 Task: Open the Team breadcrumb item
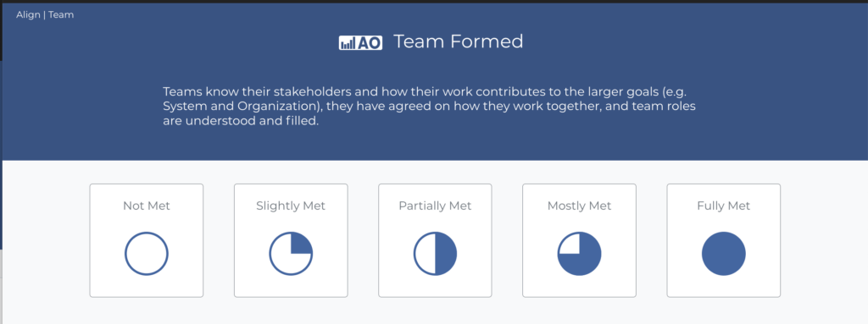61,15
